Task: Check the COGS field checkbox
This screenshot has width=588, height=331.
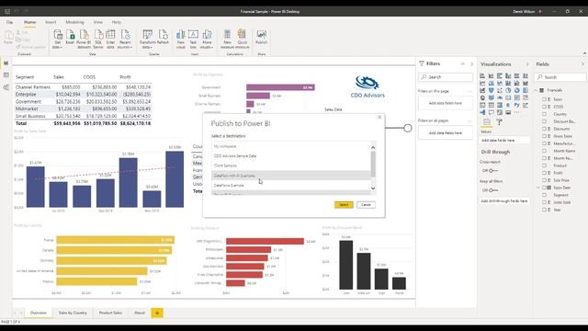Action: tap(544, 107)
